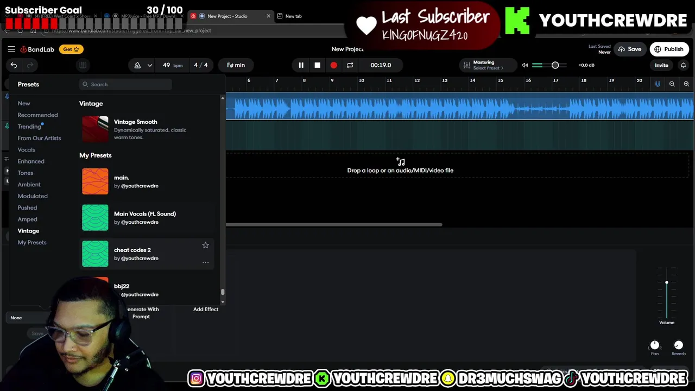Switch to the New tab browser tab
The image size is (695, 391).
point(293,16)
